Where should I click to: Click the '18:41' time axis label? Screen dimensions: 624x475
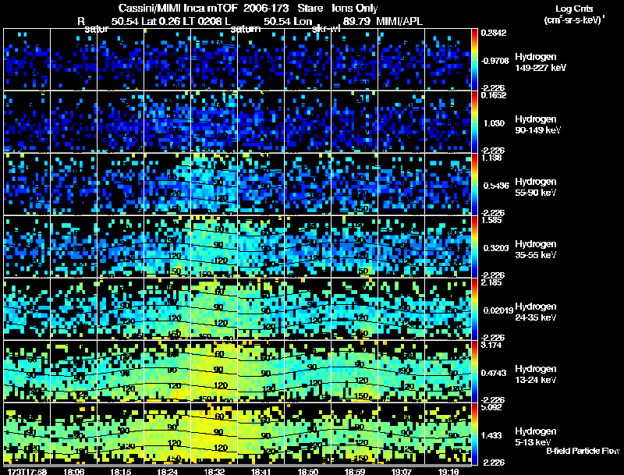tap(261, 471)
